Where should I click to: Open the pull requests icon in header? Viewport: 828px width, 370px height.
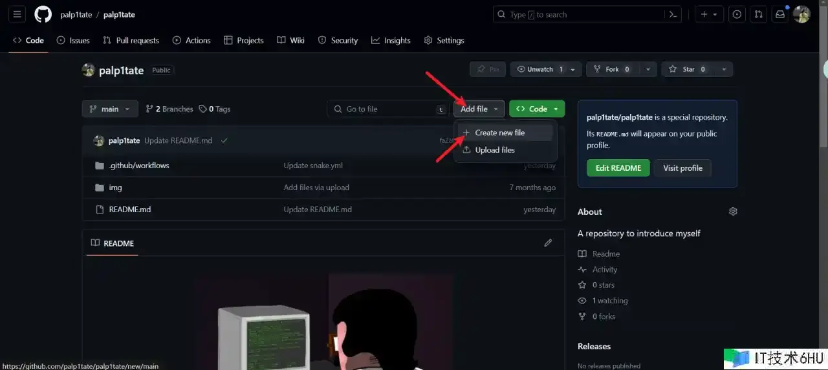(759, 14)
